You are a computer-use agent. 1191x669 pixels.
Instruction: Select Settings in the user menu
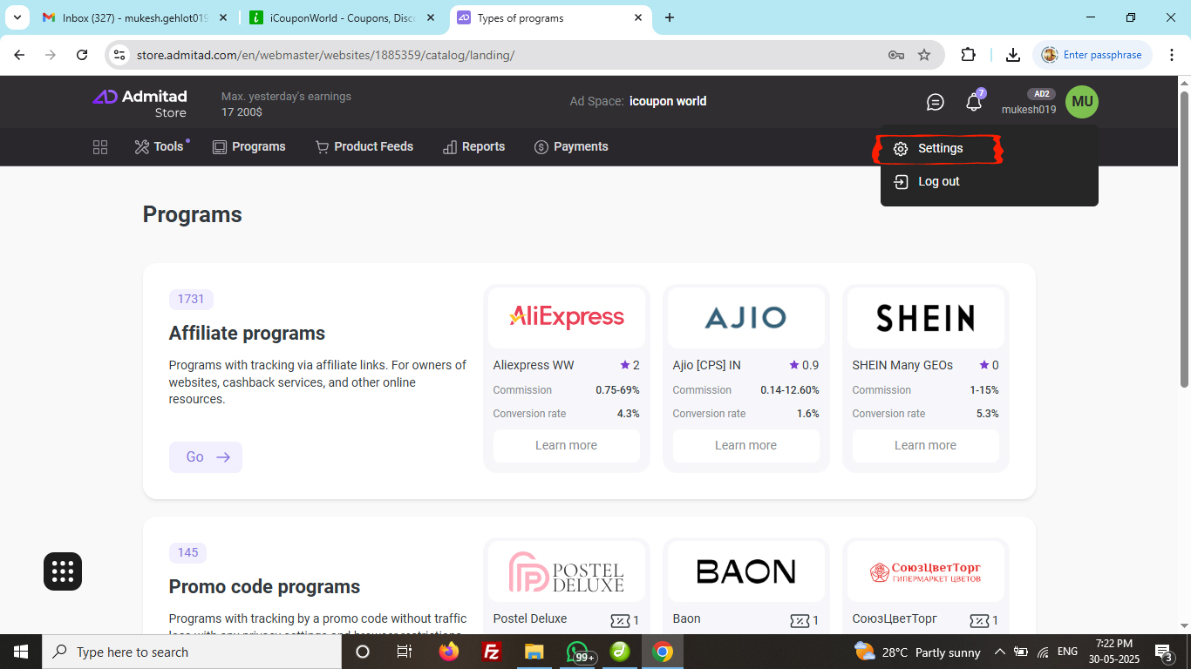coord(940,149)
